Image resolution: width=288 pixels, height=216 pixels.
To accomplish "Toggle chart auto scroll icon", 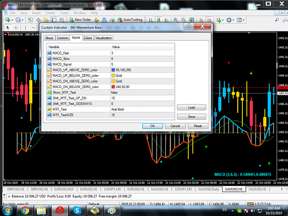I will (x=201, y=20).
